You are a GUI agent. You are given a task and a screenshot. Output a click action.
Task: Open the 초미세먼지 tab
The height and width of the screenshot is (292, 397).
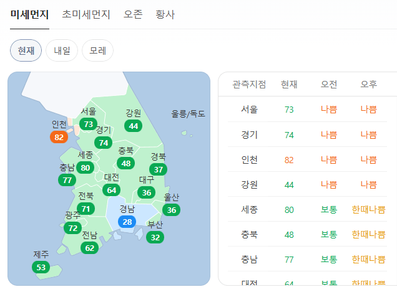click(x=86, y=14)
